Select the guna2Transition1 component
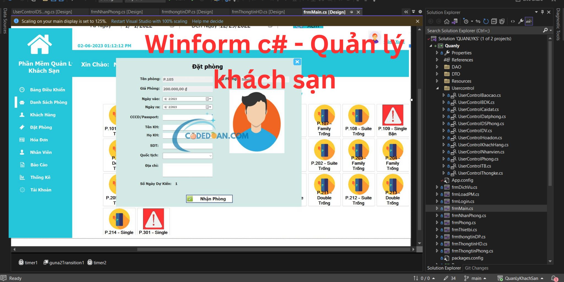Image resolution: width=564 pixels, height=282 pixels. point(64,262)
